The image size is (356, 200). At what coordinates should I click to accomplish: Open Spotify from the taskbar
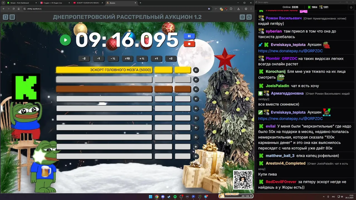pyautogui.click(x=175, y=197)
